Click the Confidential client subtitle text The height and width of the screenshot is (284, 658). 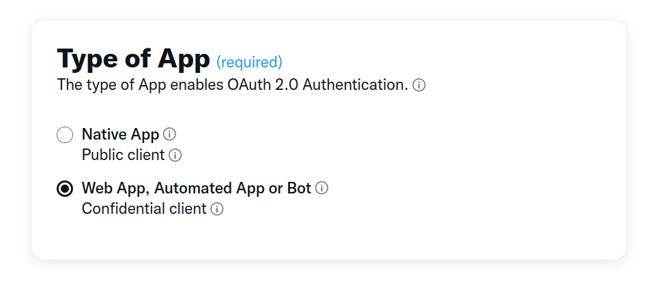click(x=143, y=209)
